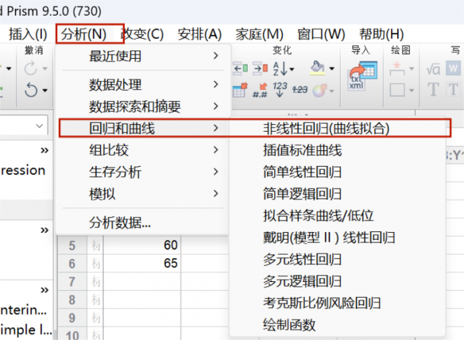Image resolution: width=464 pixels, height=340 pixels.
Task: Click the 'ression' item in the navigator
Action: pyautogui.click(x=23, y=170)
